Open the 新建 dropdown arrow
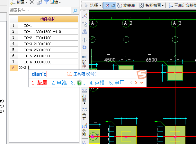196x144 pixels. (26, 2)
